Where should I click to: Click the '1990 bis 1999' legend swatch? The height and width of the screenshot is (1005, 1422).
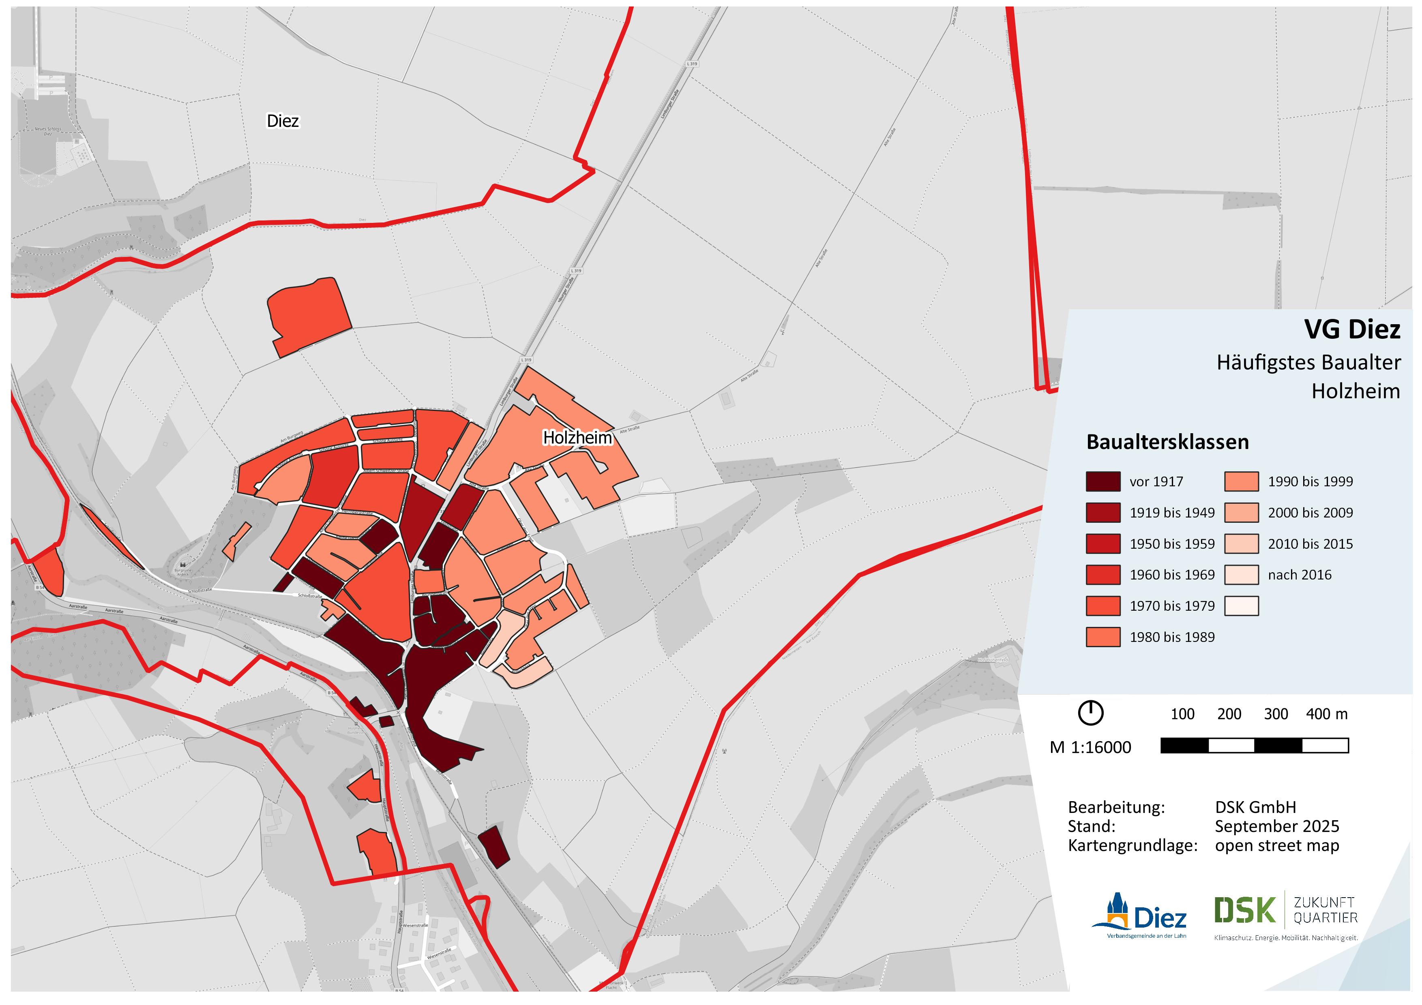1241,481
